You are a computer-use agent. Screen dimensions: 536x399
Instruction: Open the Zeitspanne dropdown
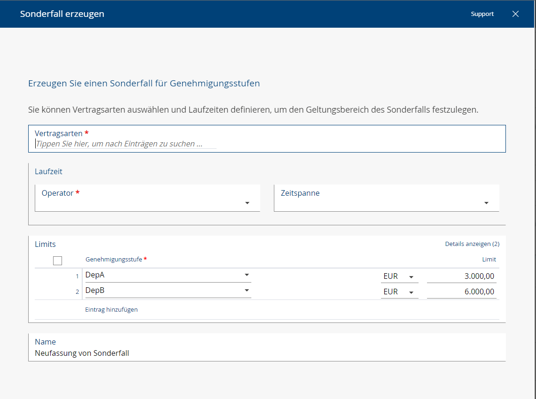(486, 203)
